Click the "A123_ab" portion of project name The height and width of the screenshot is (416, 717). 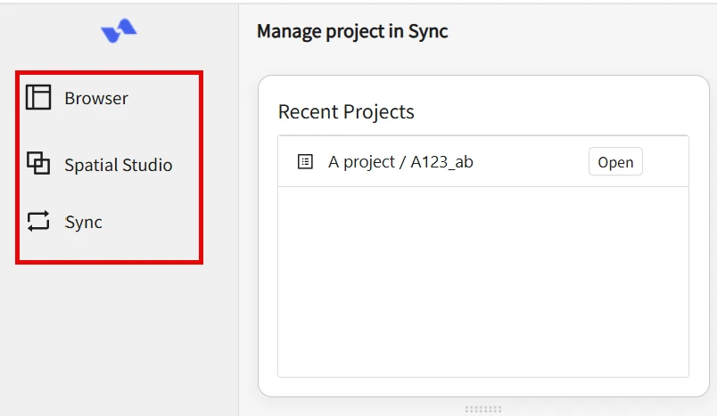[441, 162]
